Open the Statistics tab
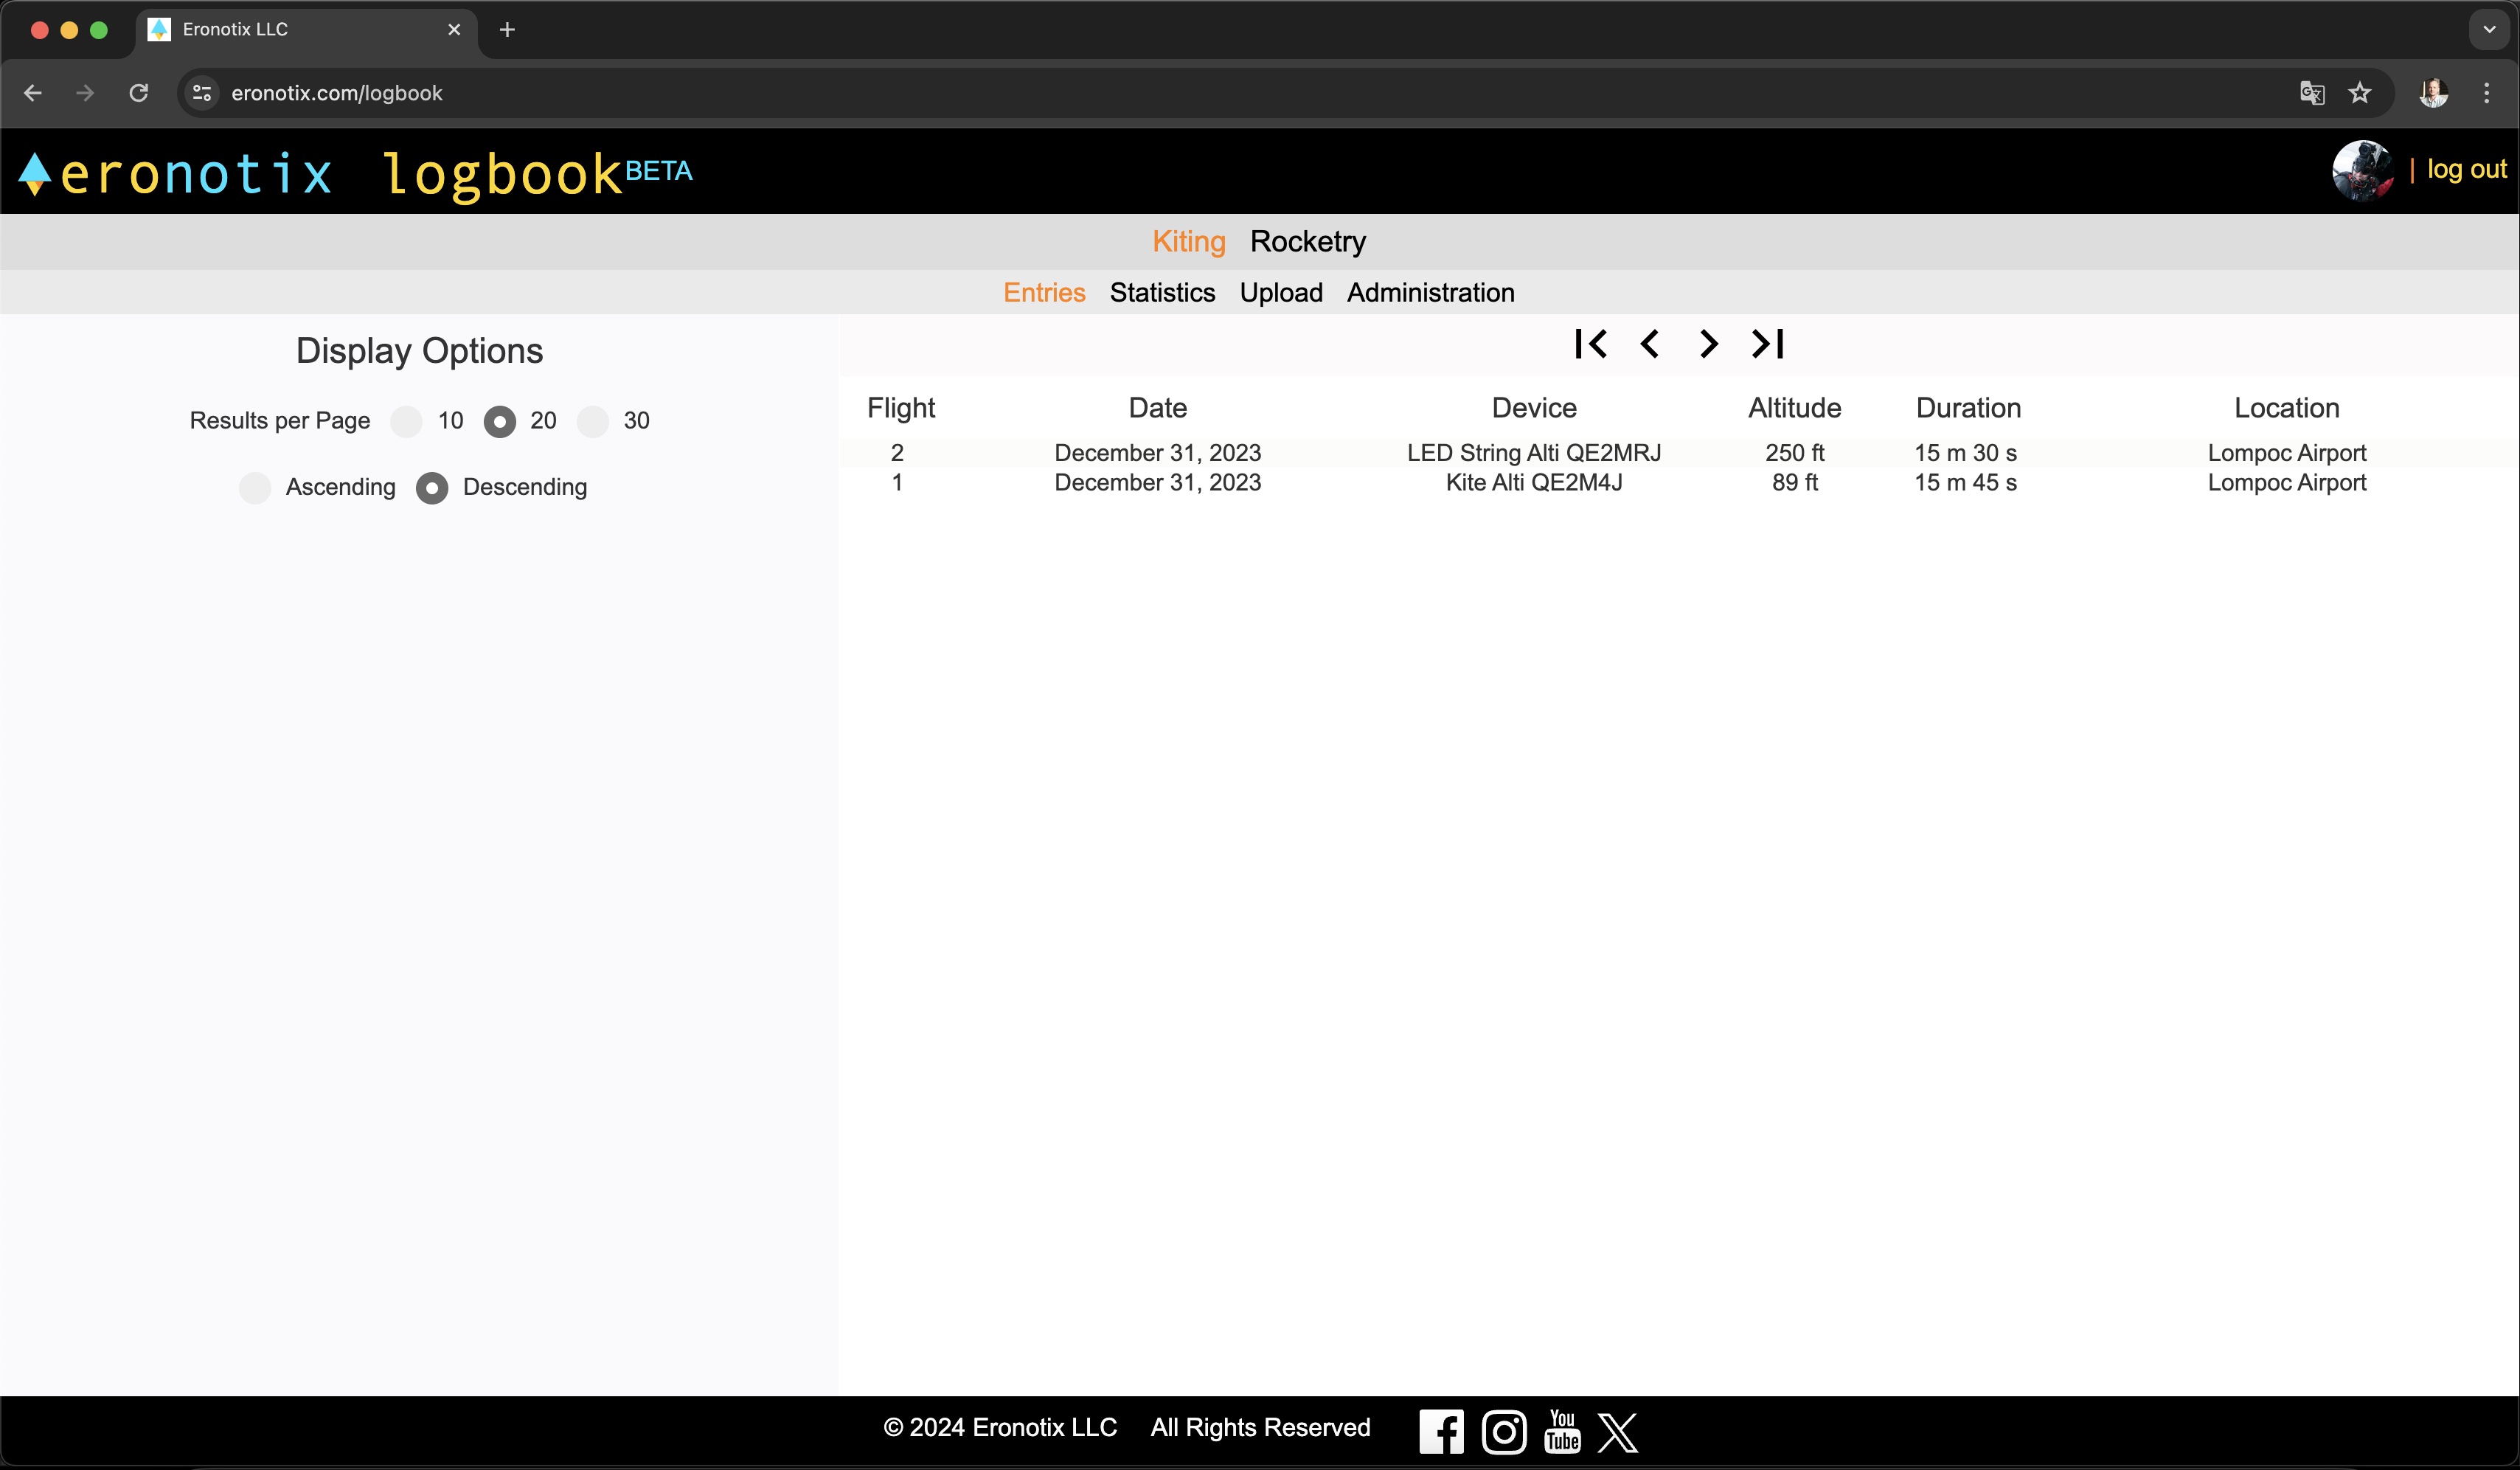This screenshot has width=2520, height=1470. coord(1162,293)
